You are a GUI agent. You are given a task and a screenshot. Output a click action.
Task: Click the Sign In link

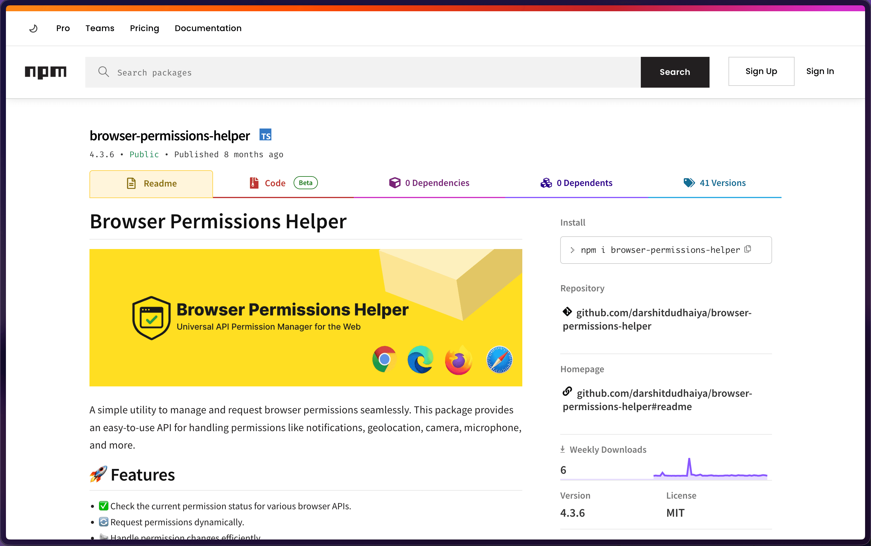pos(820,71)
